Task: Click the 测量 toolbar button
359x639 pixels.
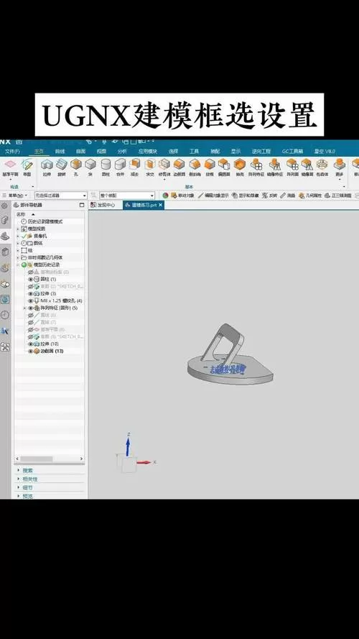Action: (x=288, y=196)
